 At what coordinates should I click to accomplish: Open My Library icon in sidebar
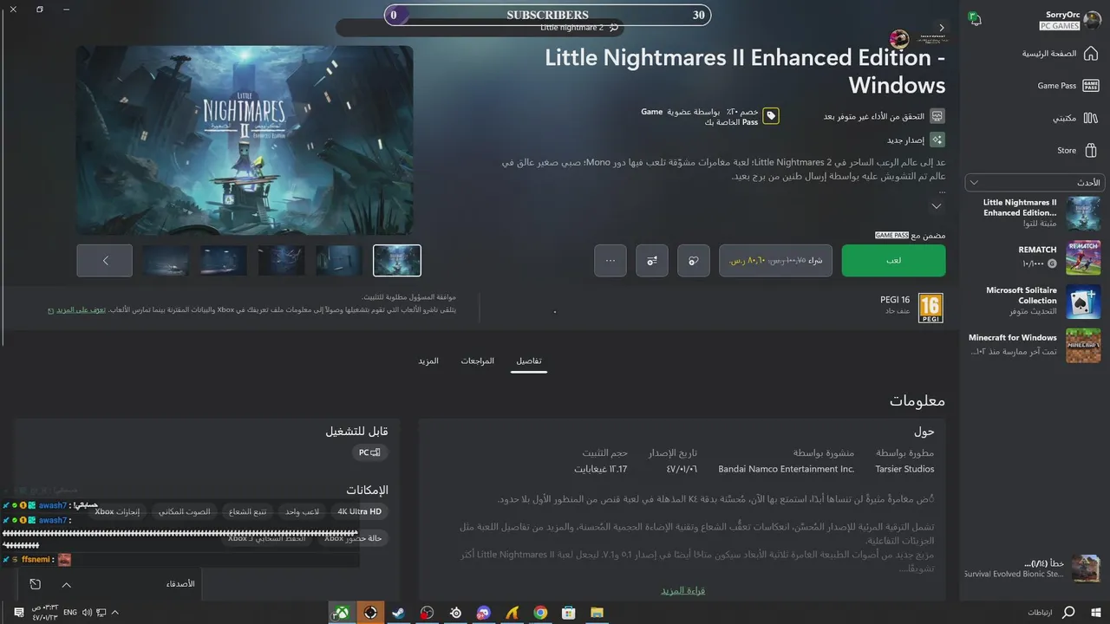pos(1090,118)
